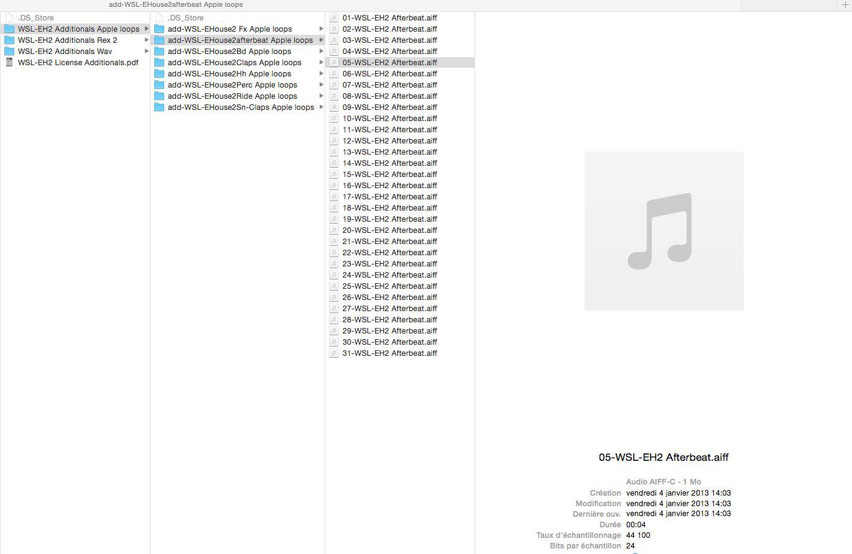This screenshot has height=554, width=852.
Task: Click the Audio AIFF-C - 1 Mo label
Action: [x=664, y=482]
